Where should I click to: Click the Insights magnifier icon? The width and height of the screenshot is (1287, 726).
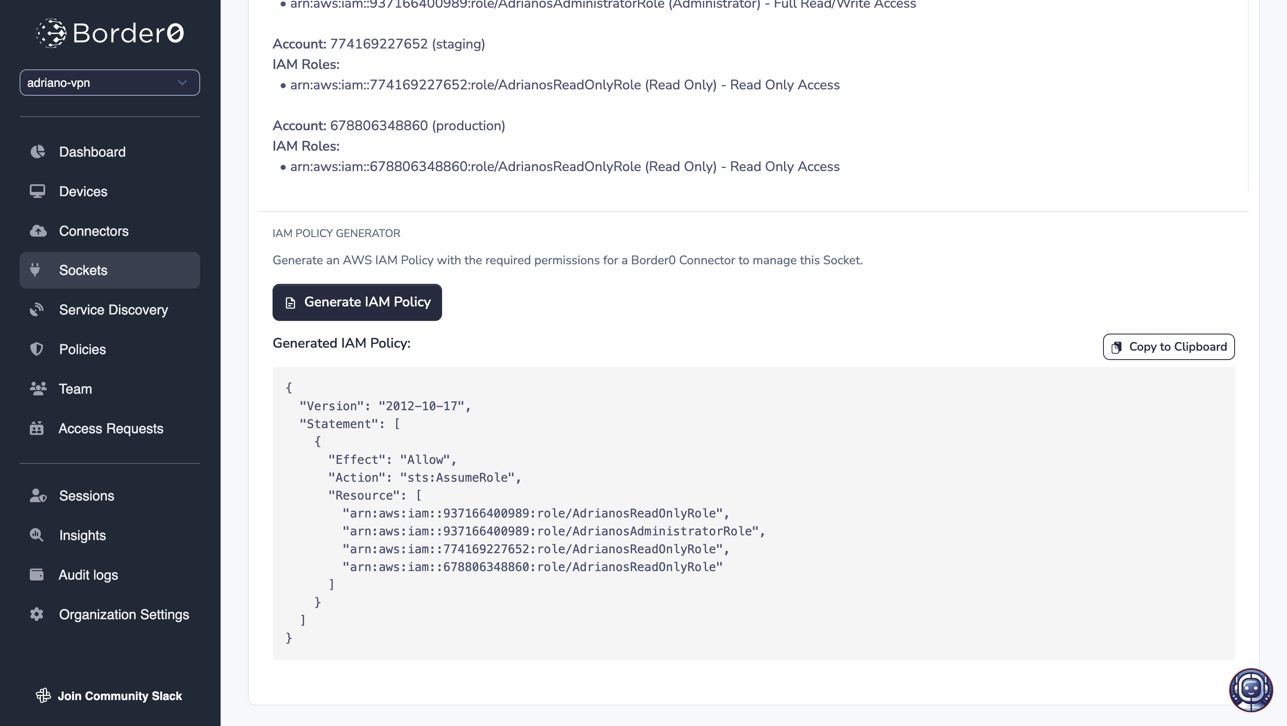pyautogui.click(x=37, y=535)
